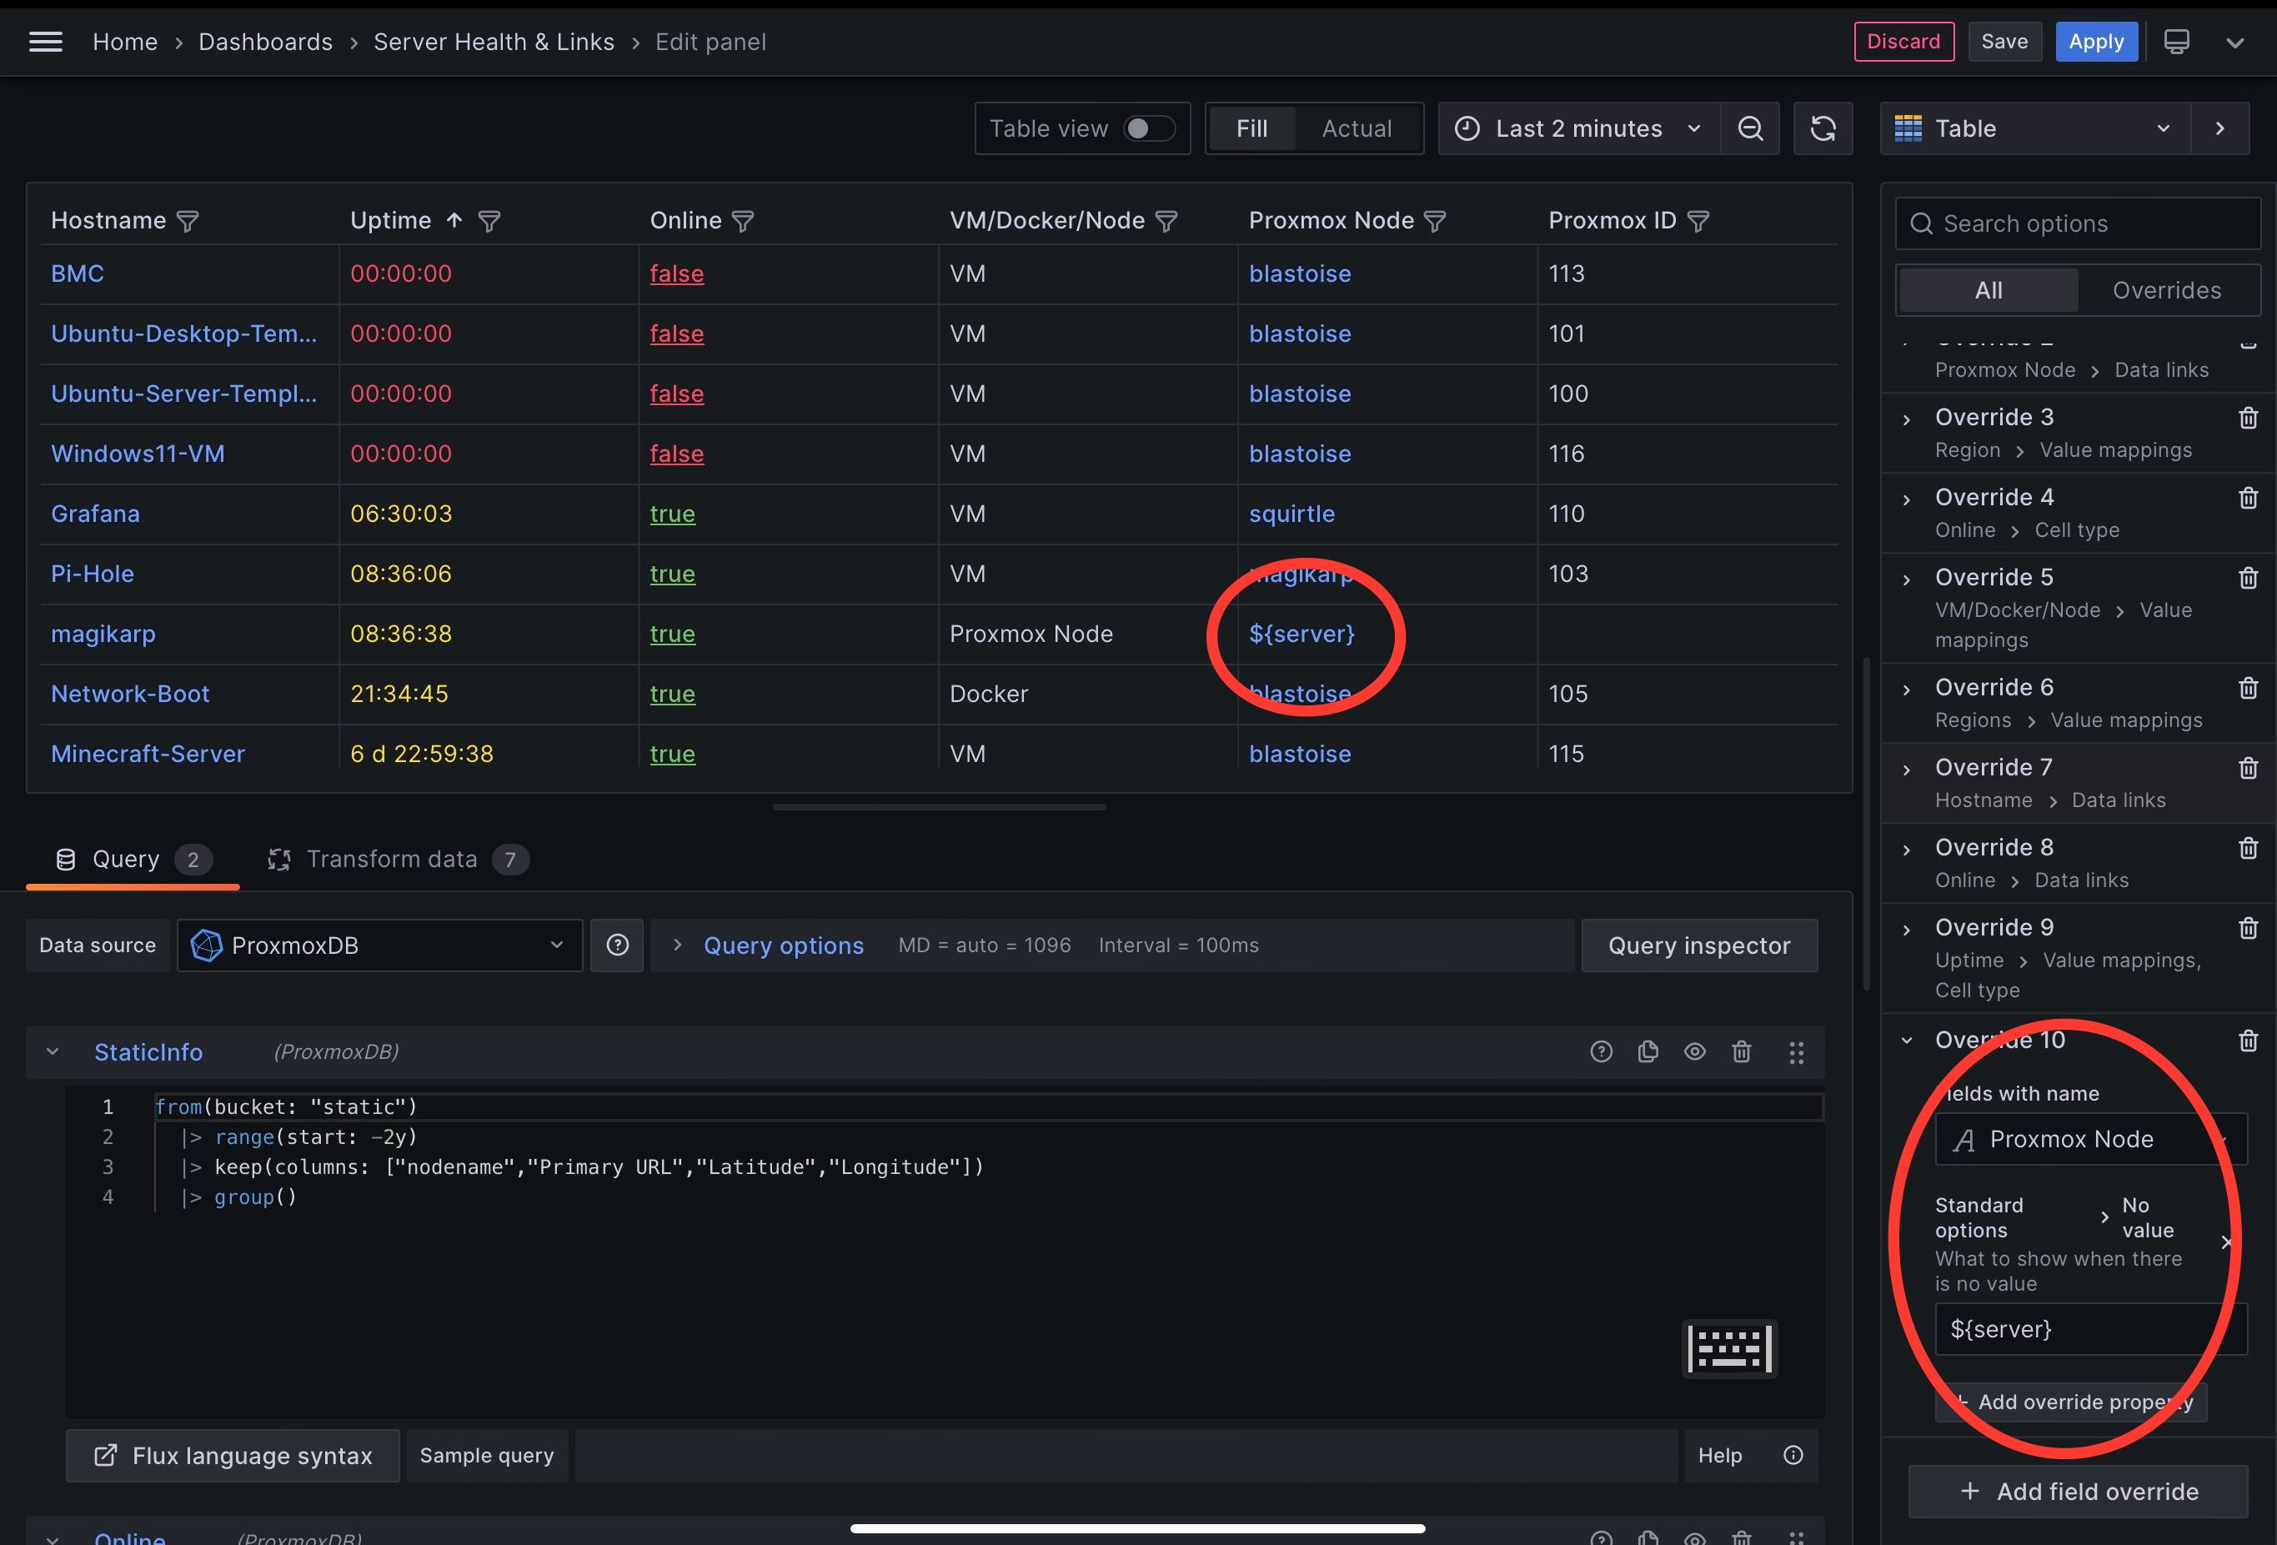Screen dimensions: 2277x1545
Task: Delete the StaticInfo query
Action: click(1741, 1052)
